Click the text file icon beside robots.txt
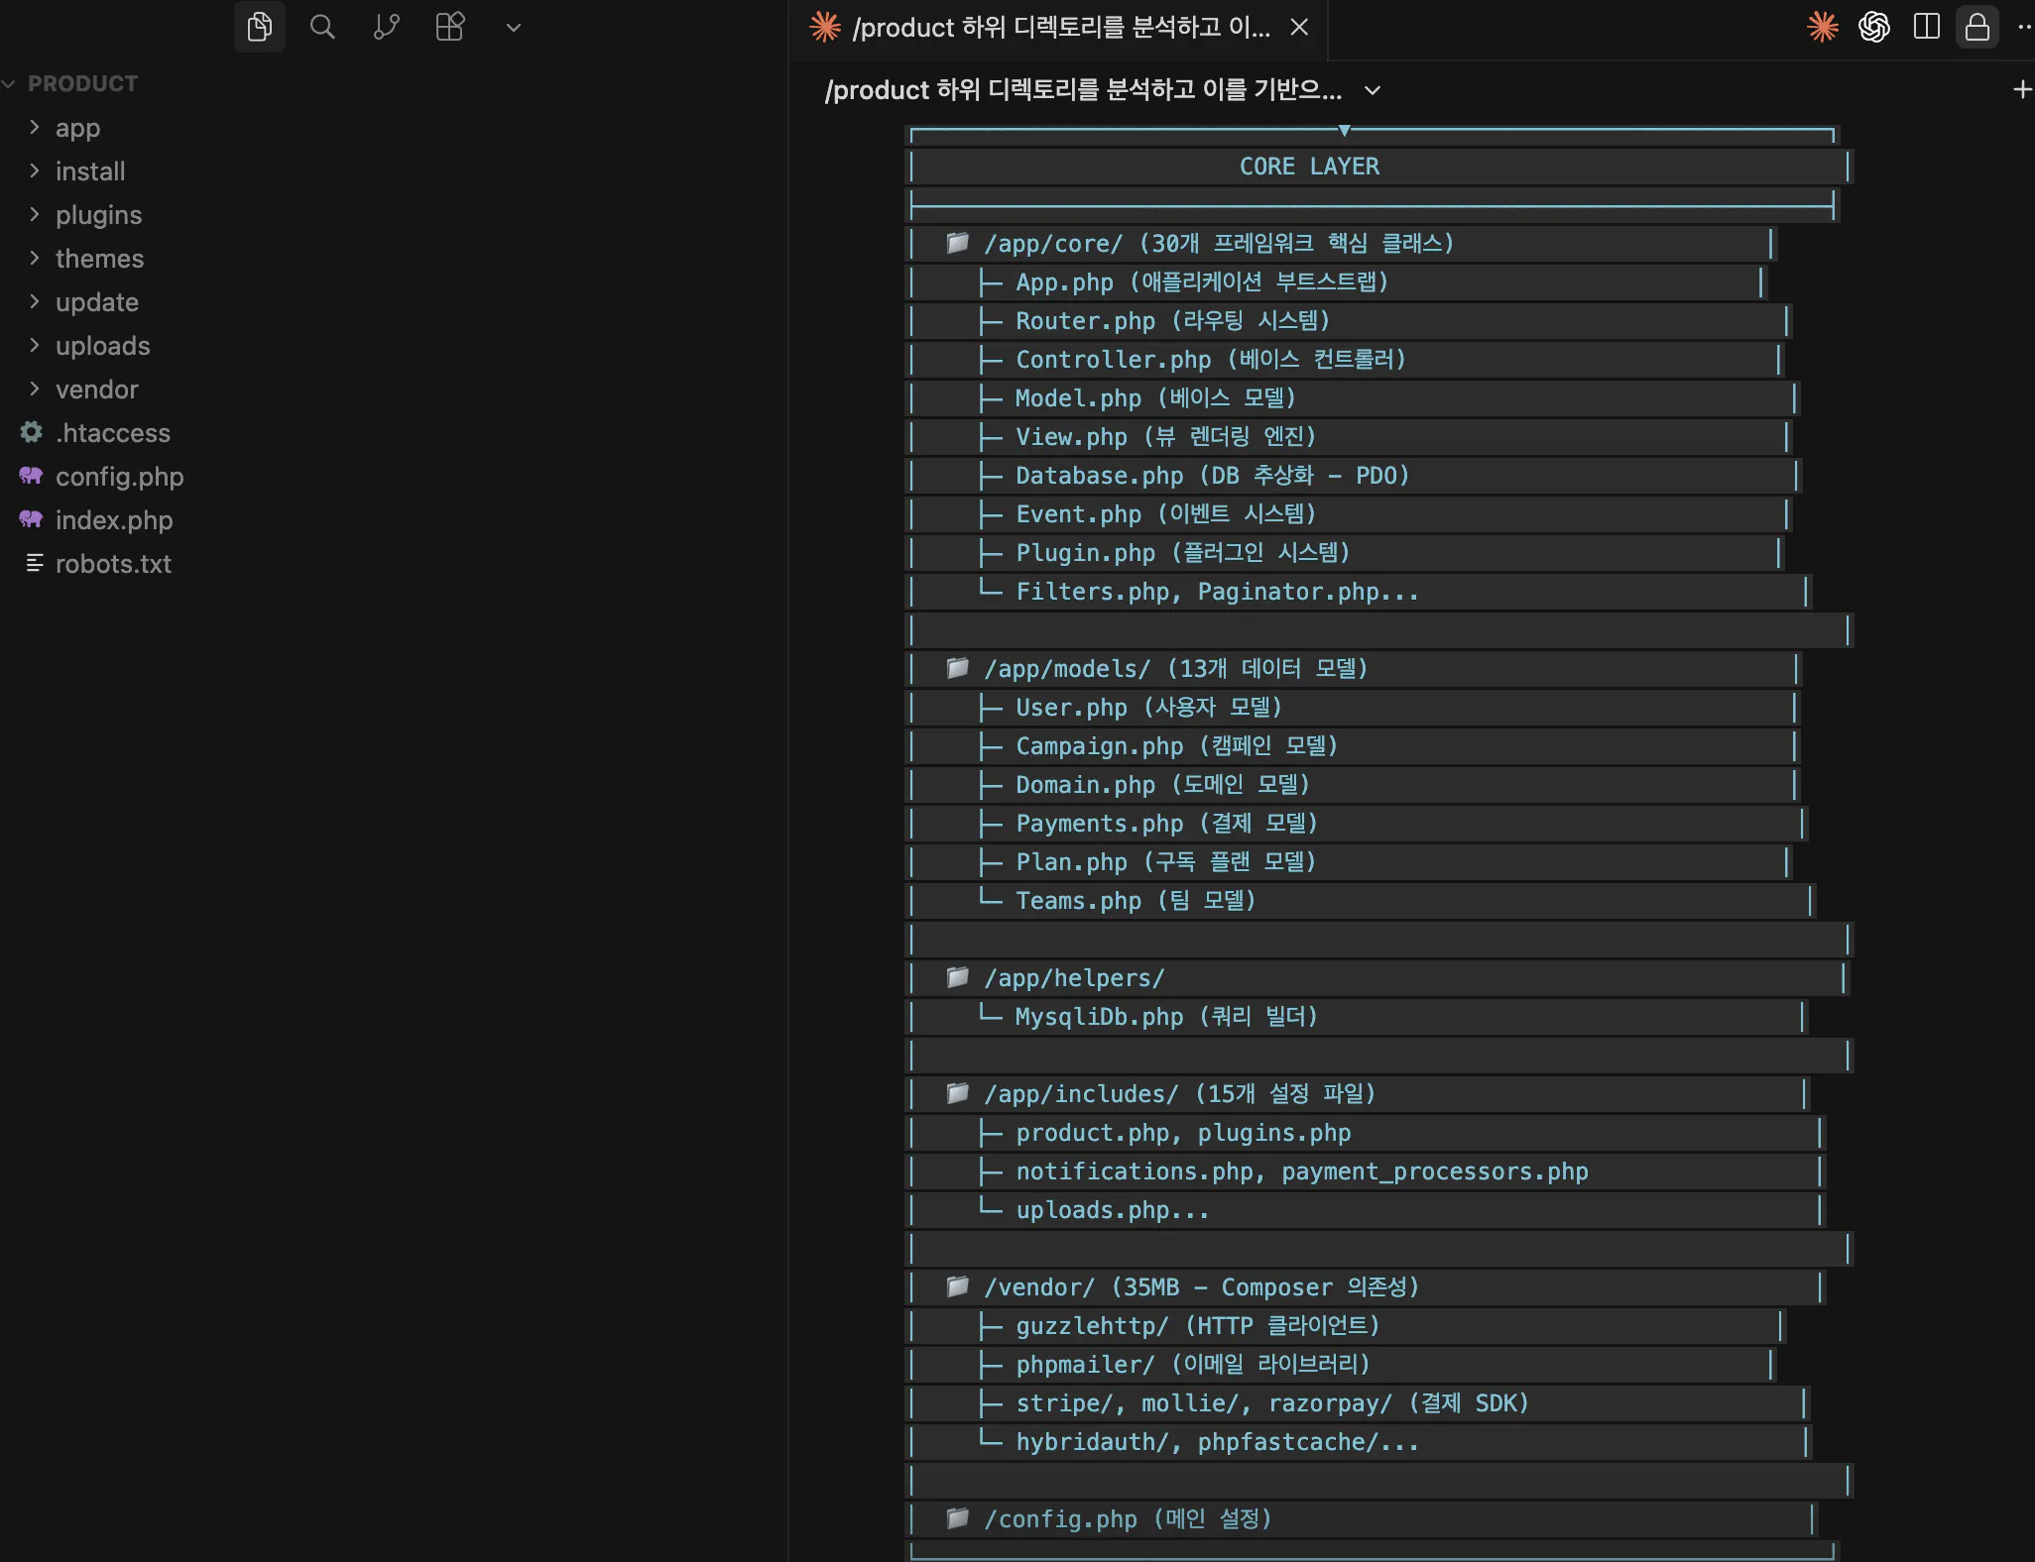This screenshot has height=1562, width=2035. tap(34, 563)
